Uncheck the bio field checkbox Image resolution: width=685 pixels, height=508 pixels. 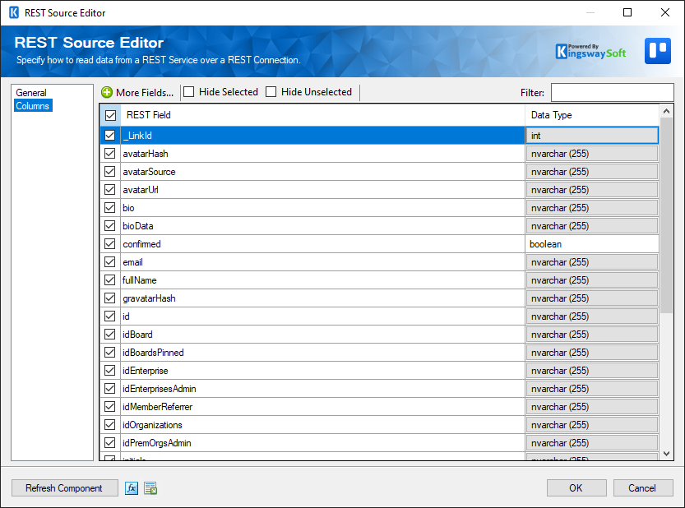[x=110, y=207]
